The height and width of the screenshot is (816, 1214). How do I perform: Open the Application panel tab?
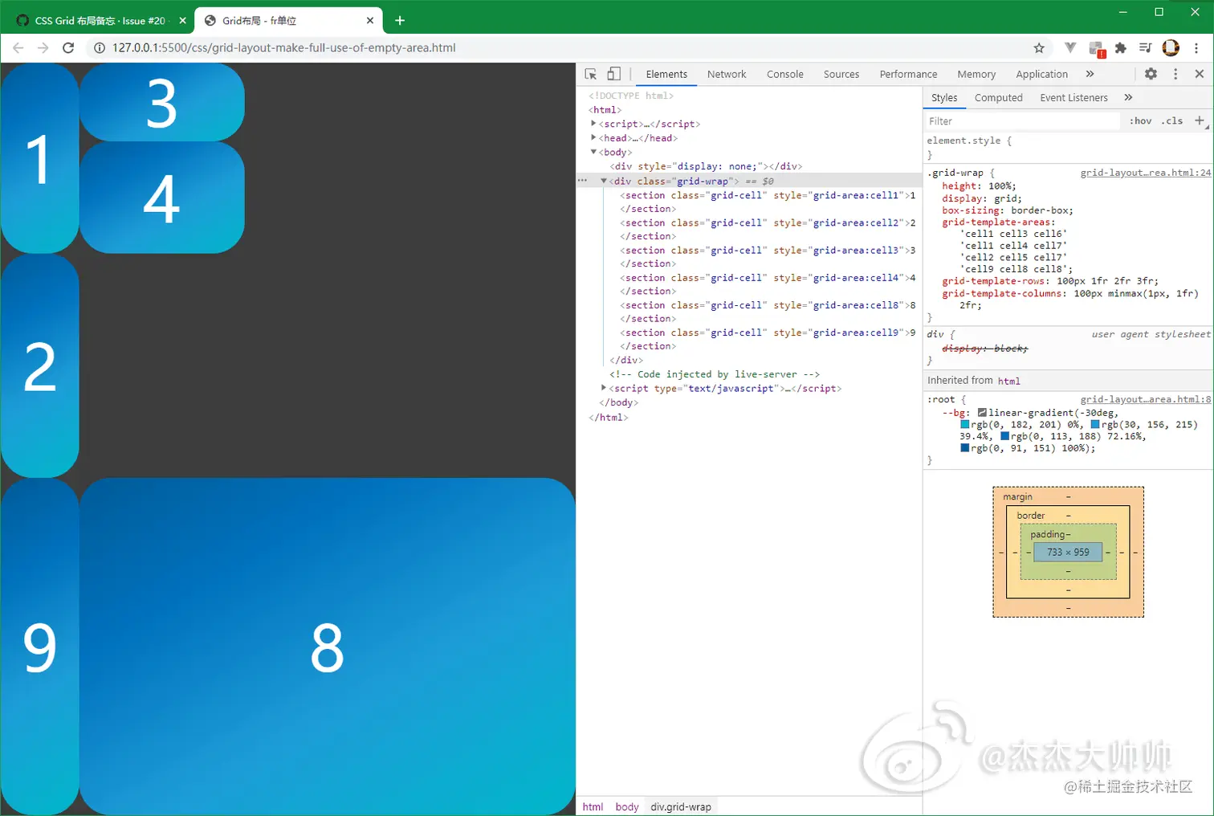point(1041,74)
